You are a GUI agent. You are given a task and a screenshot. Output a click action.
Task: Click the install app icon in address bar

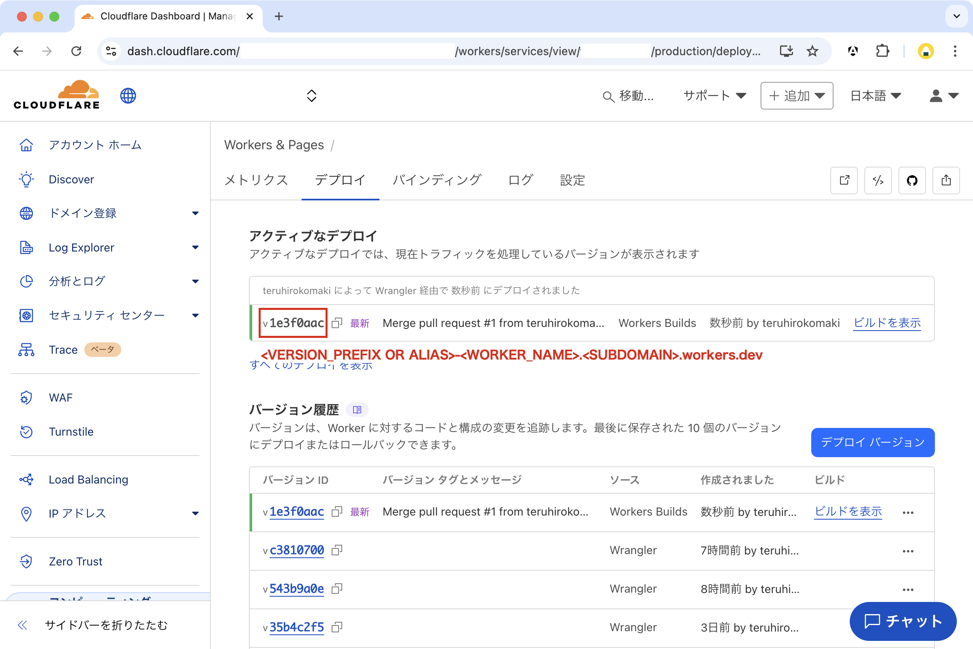pos(786,51)
